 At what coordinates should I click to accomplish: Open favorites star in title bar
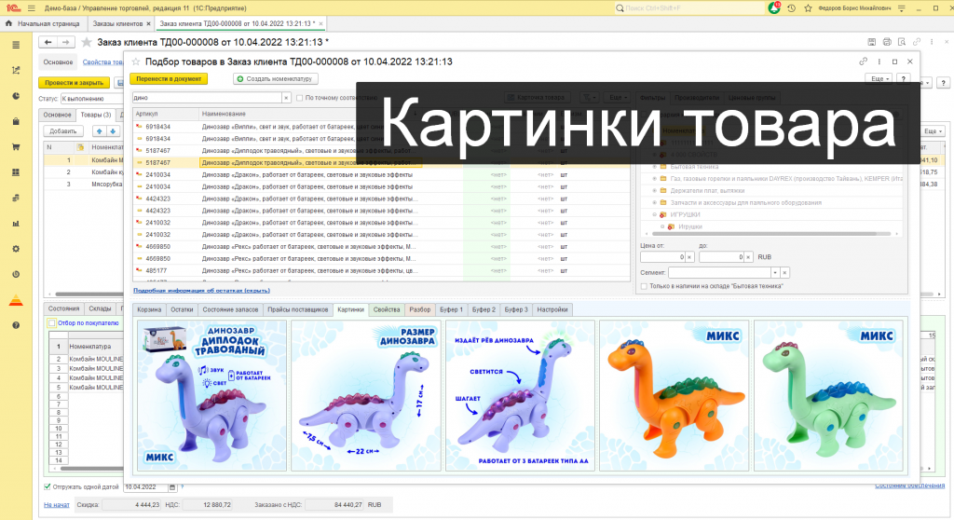808,7
